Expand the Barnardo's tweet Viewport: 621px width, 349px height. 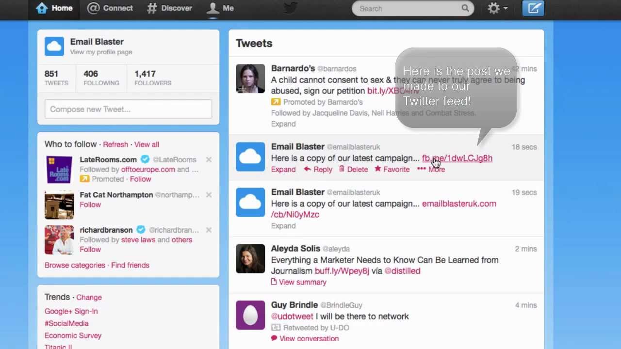click(283, 124)
